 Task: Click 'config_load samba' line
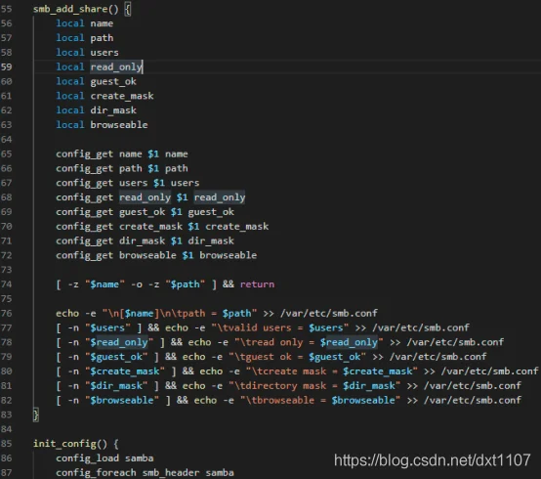tap(104, 457)
